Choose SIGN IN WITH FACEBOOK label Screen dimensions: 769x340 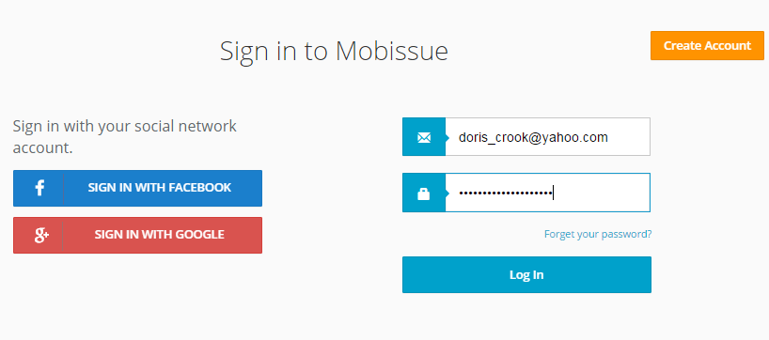click(x=160, y=188)
